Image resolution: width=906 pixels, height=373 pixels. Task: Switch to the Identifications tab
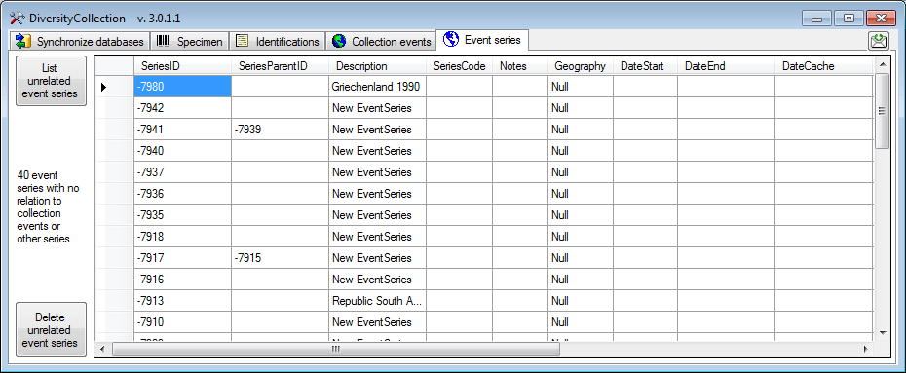(x=278, y=42)
